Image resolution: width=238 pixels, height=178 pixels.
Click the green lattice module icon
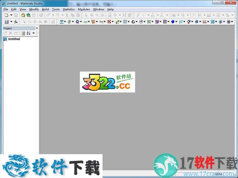[149, 22]
